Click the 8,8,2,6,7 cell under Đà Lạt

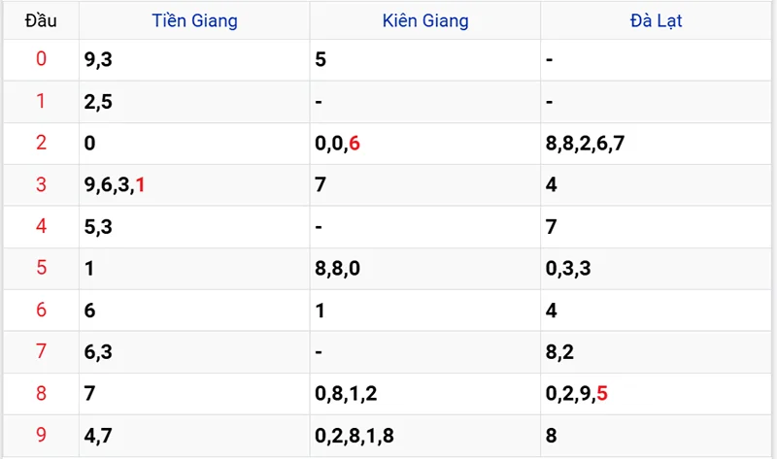pyautogui.click(x=657, y=144)
